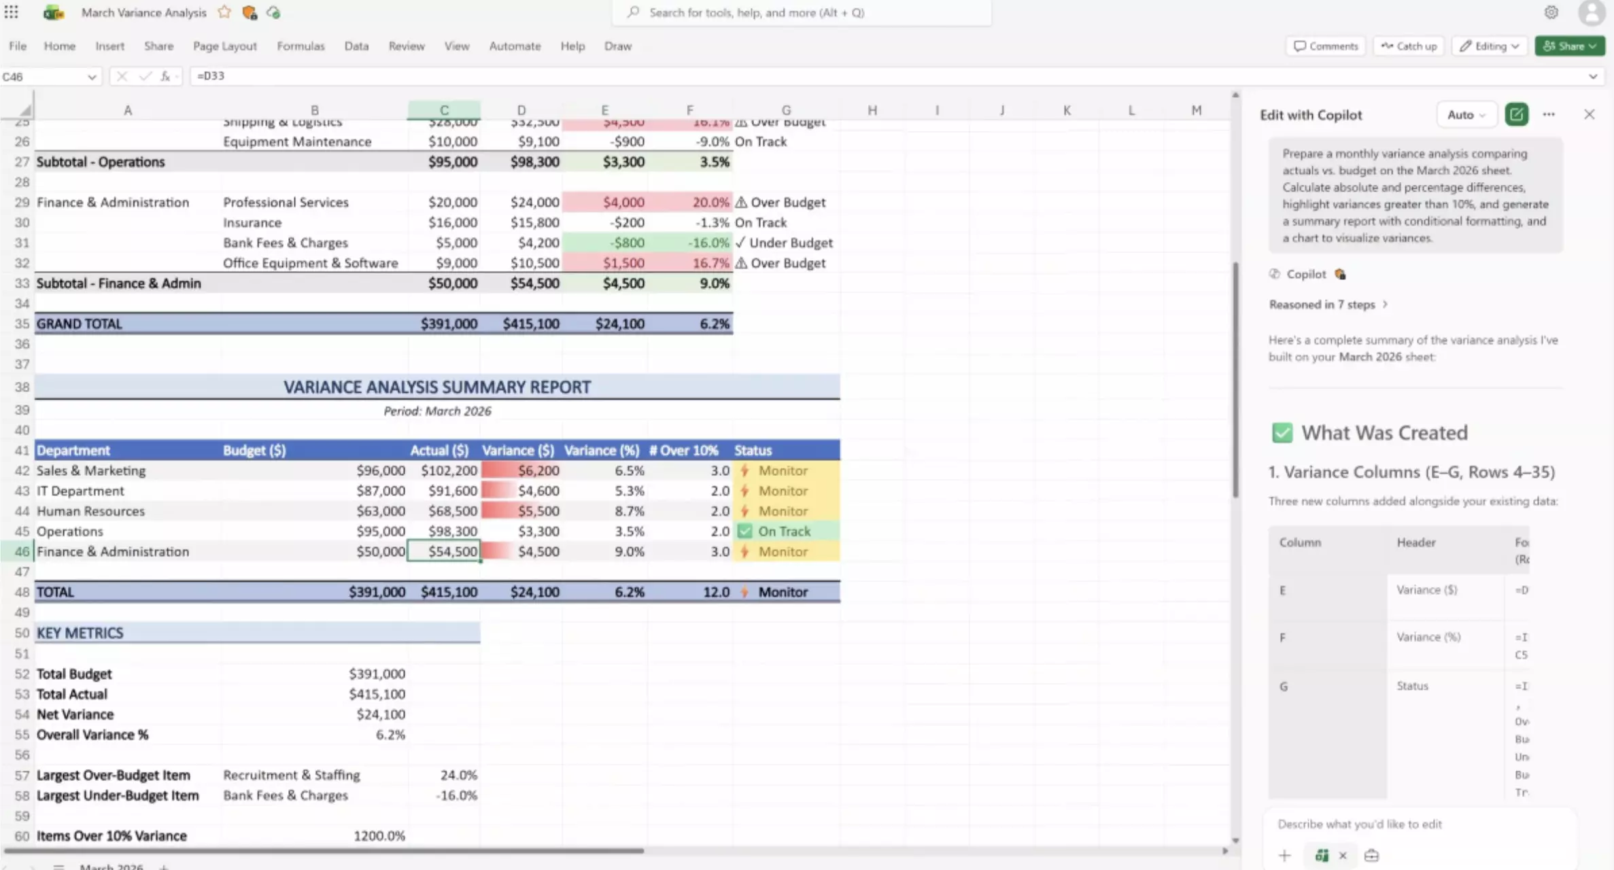Click the plus icon in Copilot input
Screen dimensions: 1614x870
tap(1284, 855)
